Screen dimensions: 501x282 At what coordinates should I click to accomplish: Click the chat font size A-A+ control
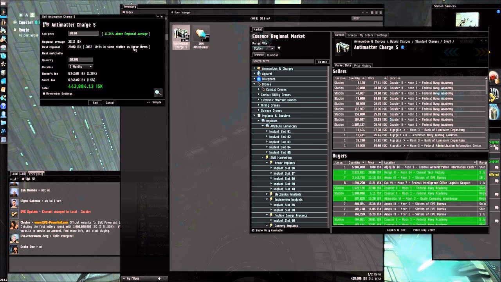[15, 179]
